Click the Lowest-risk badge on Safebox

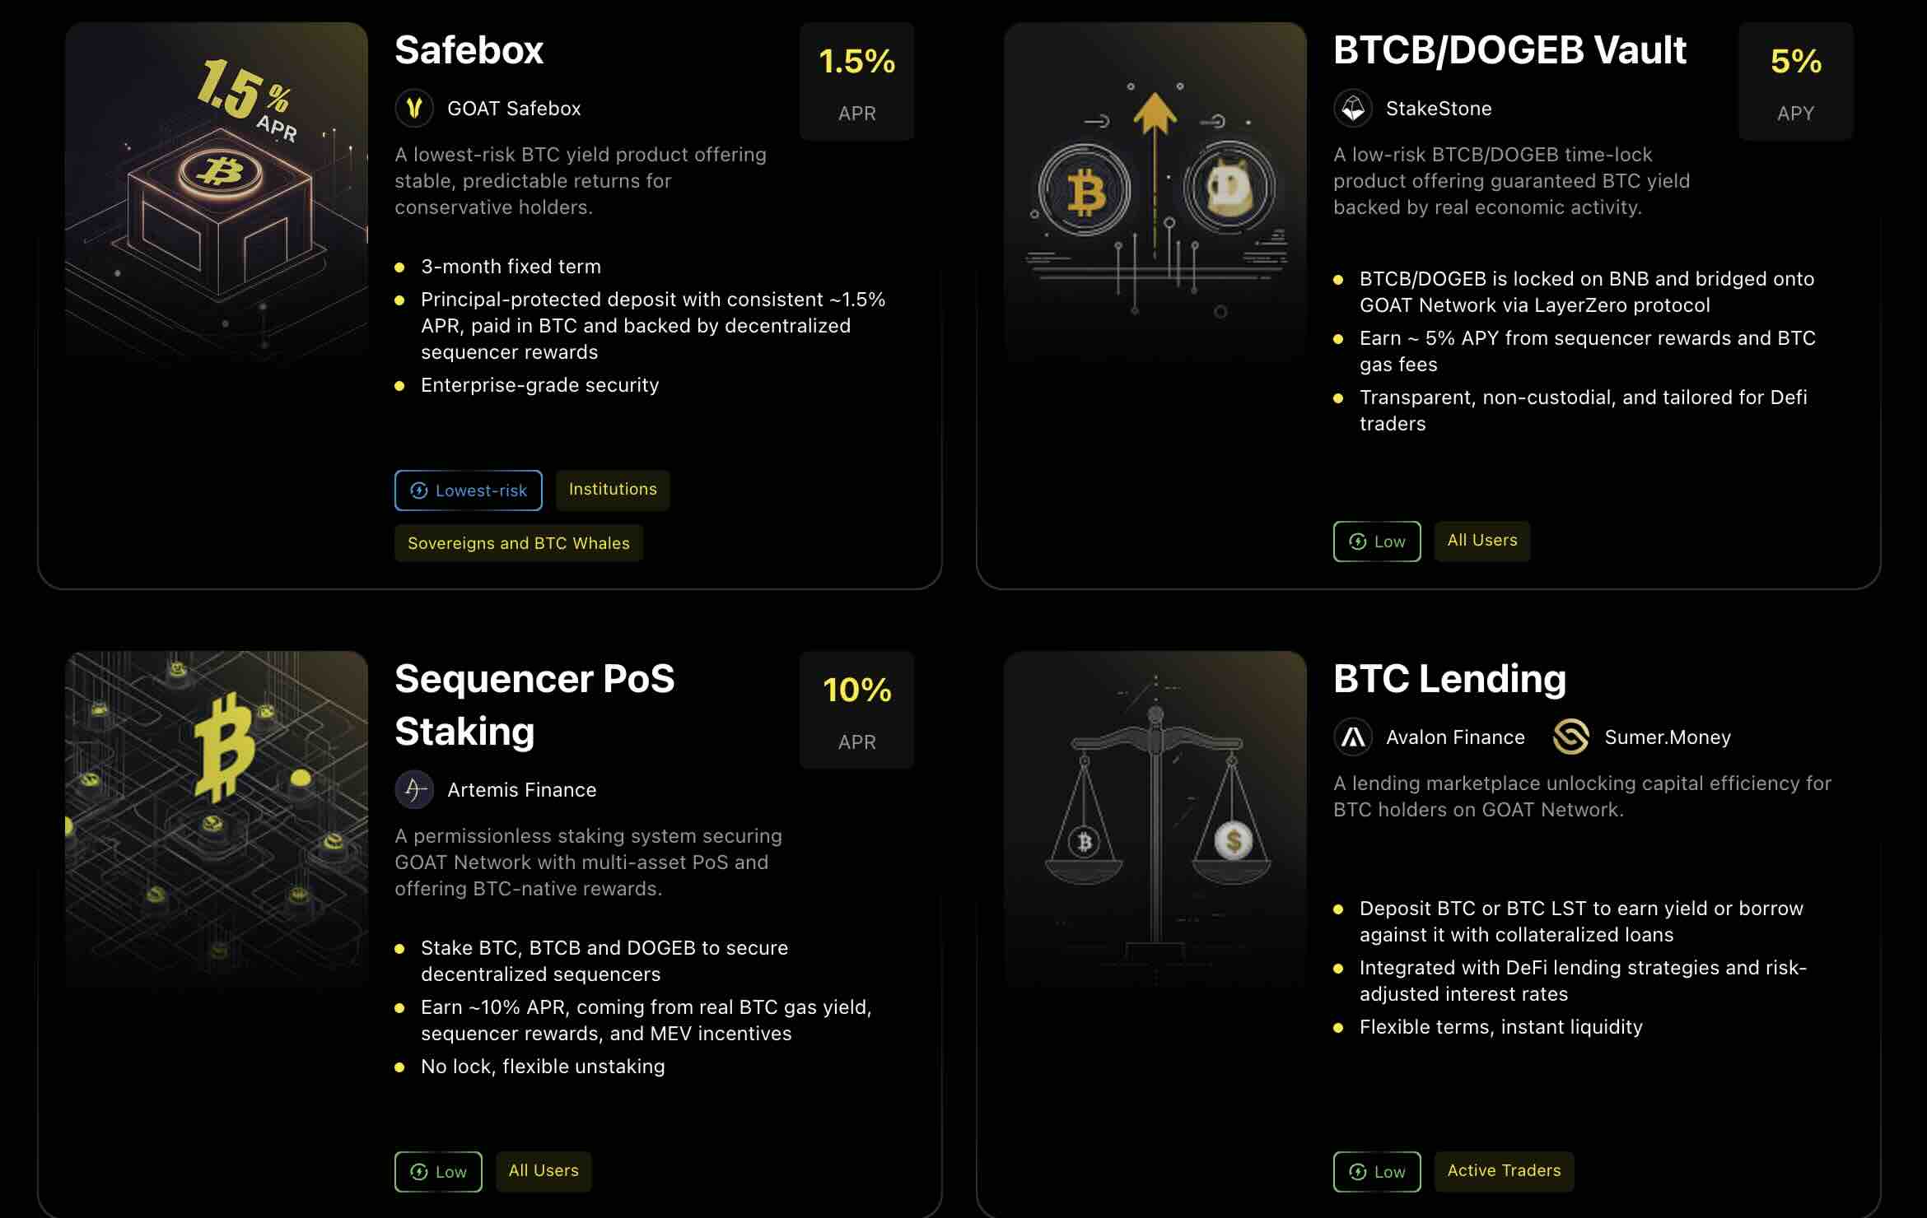point(468,490)
